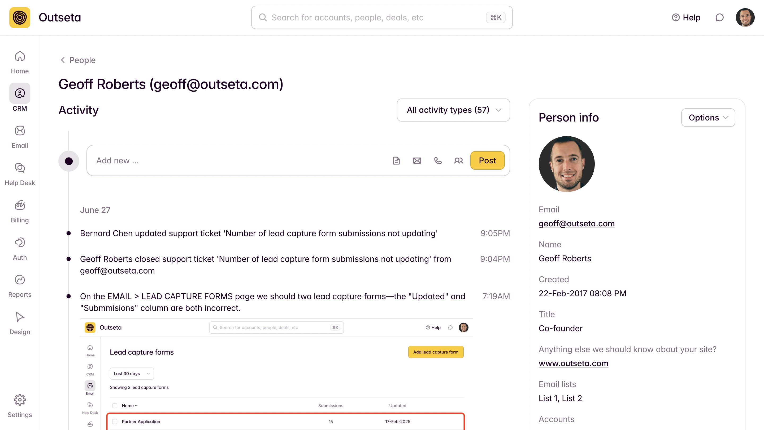Open the geoff@outseta.com email link

point(576,223)
